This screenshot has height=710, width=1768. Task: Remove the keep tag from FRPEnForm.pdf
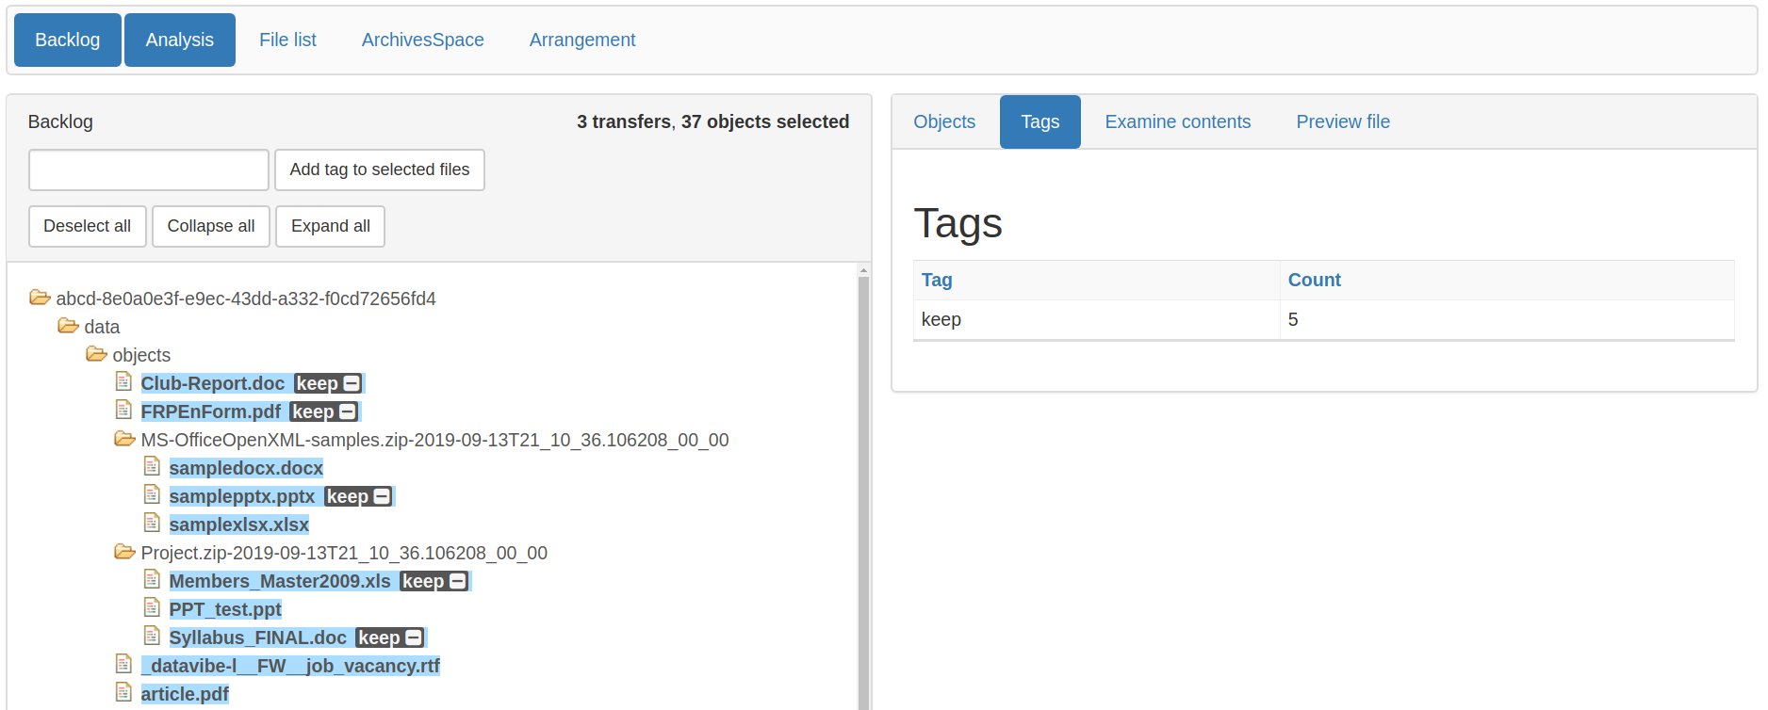point(347,411)
